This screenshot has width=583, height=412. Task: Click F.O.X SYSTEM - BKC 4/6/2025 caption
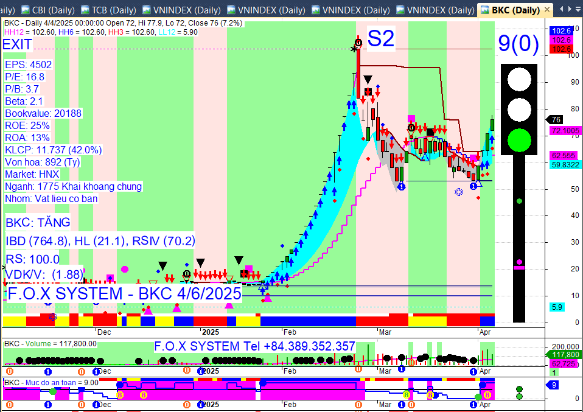point(125,294)
